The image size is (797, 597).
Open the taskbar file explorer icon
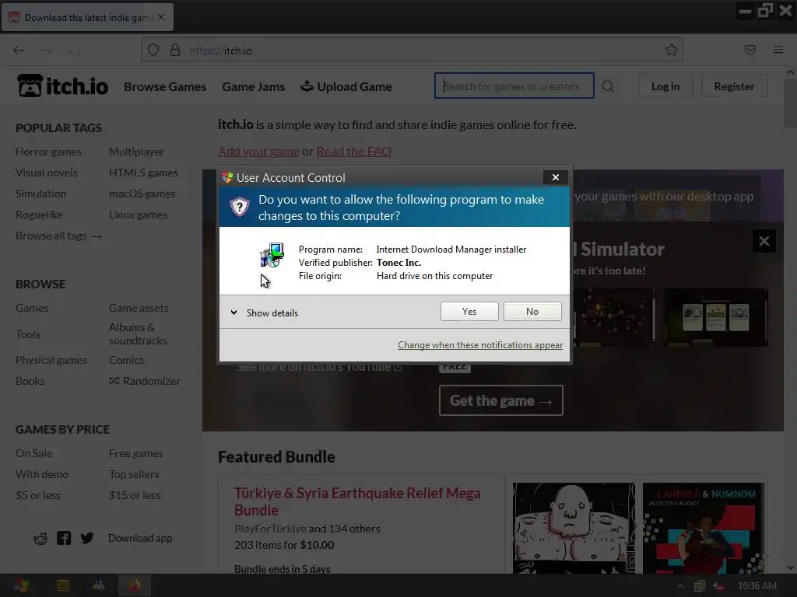(x=63, y=585)
